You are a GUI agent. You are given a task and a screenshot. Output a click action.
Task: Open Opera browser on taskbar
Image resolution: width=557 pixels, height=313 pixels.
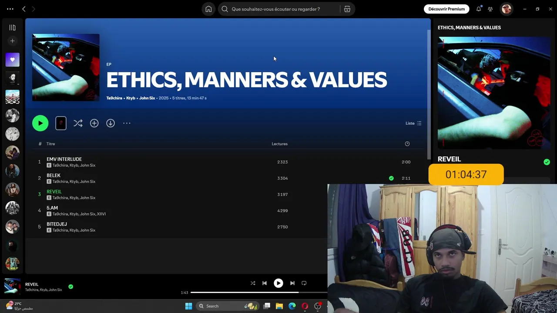pos(305,306)
